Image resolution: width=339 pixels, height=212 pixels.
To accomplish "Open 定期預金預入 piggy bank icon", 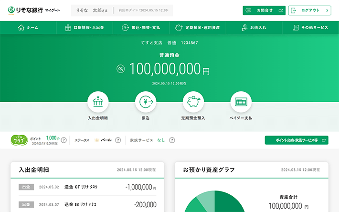I will 193,102.
